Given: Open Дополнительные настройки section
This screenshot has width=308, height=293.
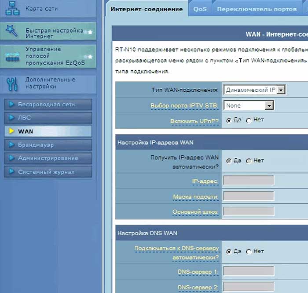Looking at the screenshot, I should [48, 84].
